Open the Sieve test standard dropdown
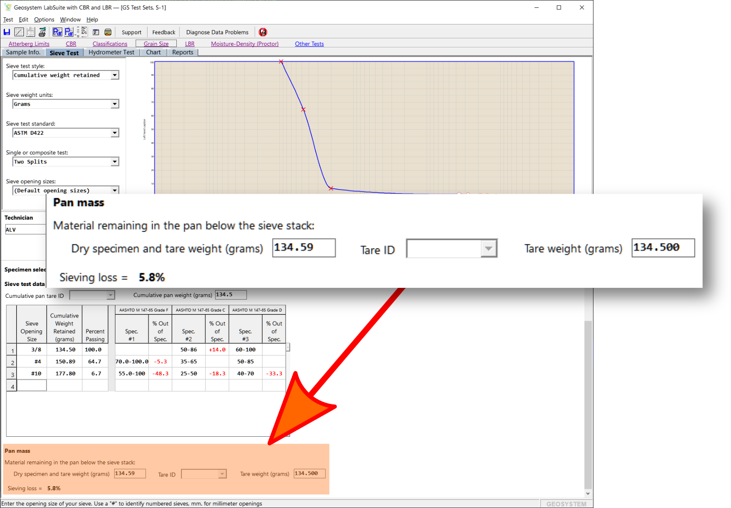Screen dimensions: 731x508 tap(115, 133)
